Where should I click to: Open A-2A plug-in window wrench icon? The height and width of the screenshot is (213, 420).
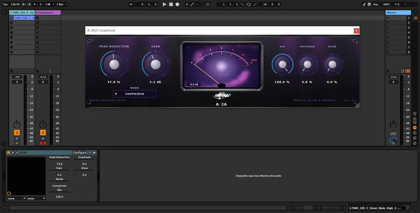coord(17,152)
